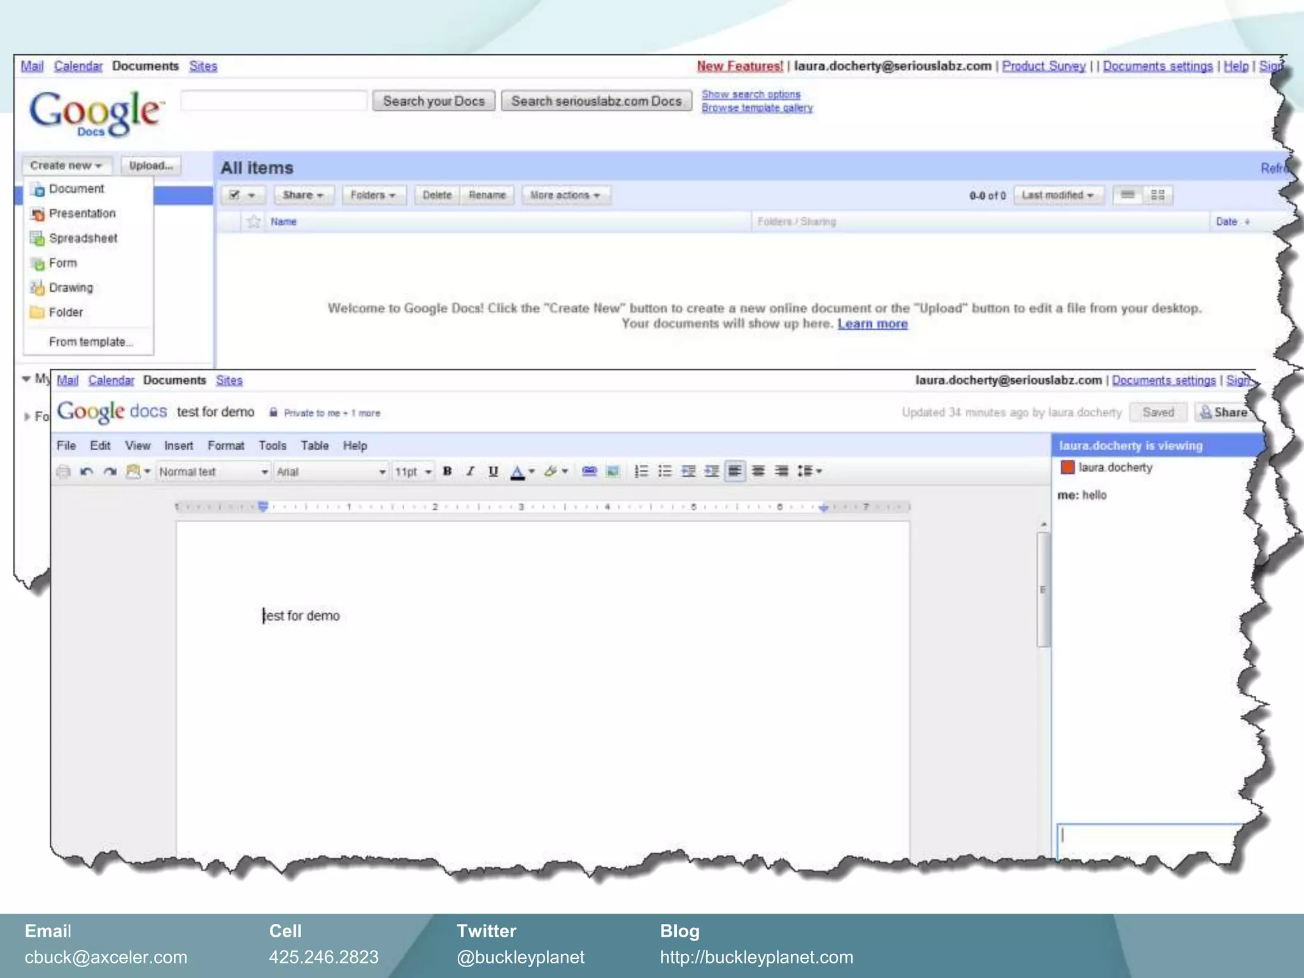Open the Insert menu
The image size is (1304, 978).
pyautogui.click(x=178, y=446)
